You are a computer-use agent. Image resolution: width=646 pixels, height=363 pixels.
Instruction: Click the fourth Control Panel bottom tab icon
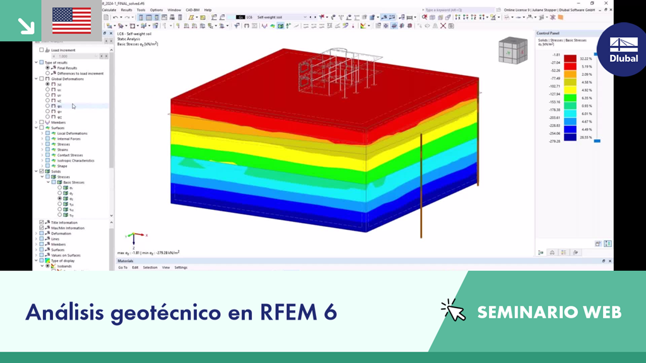[x=575, y=252]
